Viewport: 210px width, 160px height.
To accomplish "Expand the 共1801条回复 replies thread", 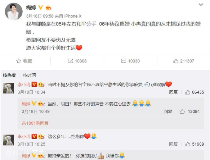I will pyautogui.click(x=35, y=123).
